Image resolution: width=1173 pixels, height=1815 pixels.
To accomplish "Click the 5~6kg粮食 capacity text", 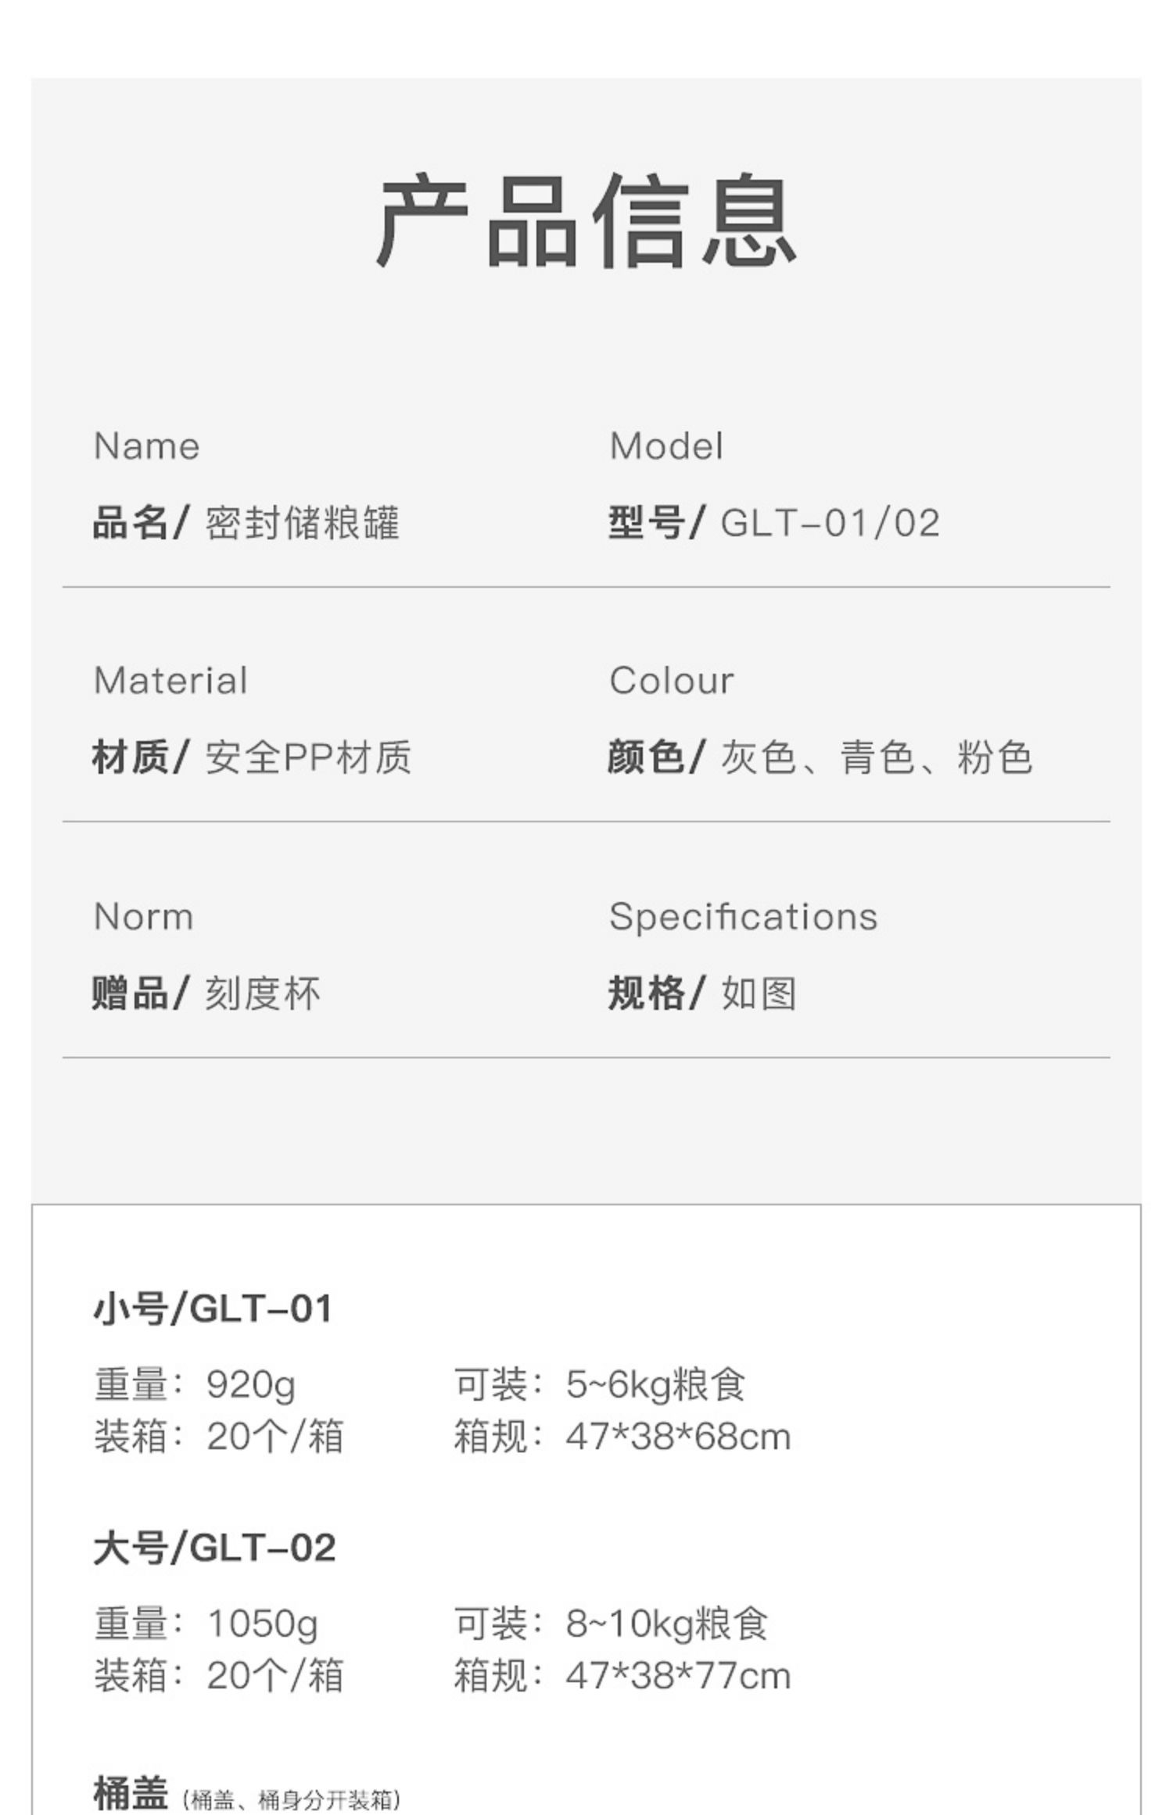I will click(x=655, y=1385).
